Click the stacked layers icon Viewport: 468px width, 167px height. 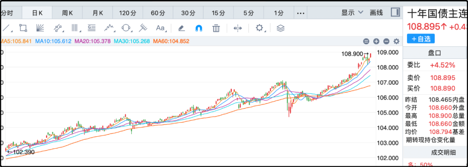(280, 28)
